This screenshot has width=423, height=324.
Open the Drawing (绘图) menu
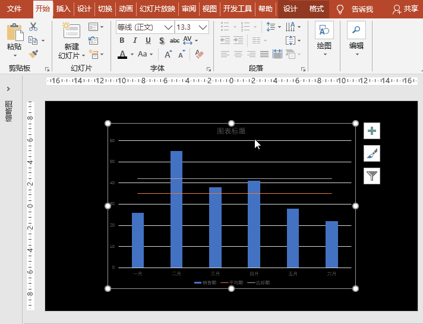[324, 39]
